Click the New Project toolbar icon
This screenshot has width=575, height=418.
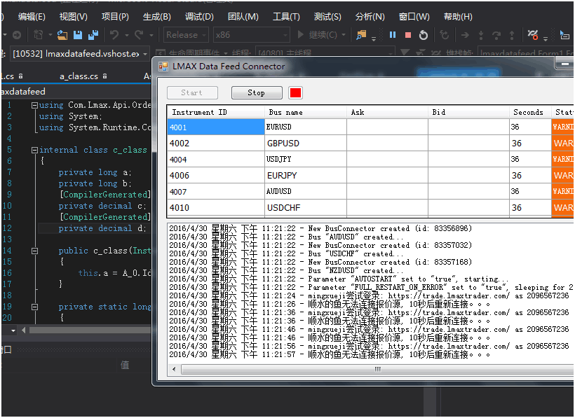[x=38, y=35]
